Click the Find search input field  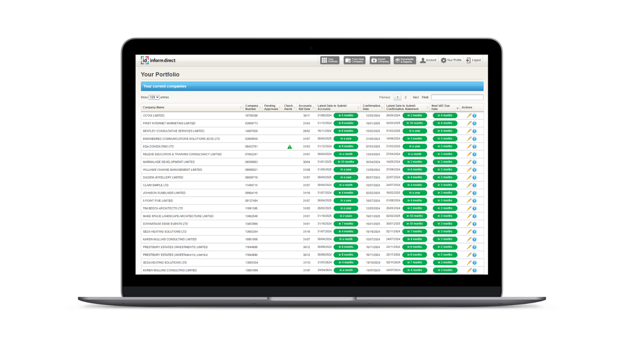coord(457,97)
